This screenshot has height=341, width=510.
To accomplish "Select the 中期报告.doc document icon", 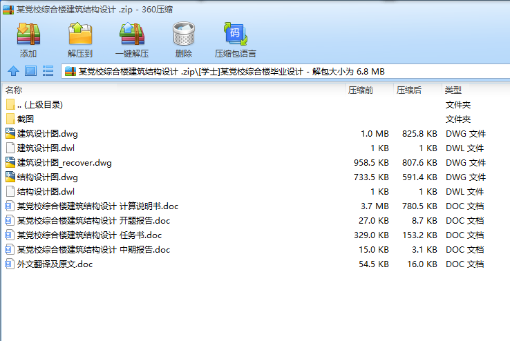I will 10,249.
